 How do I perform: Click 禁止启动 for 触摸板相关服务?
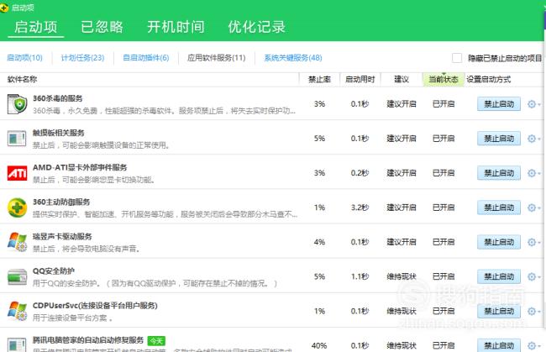499,139
